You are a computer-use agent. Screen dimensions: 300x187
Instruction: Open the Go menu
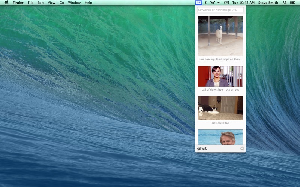click(61, 3)
